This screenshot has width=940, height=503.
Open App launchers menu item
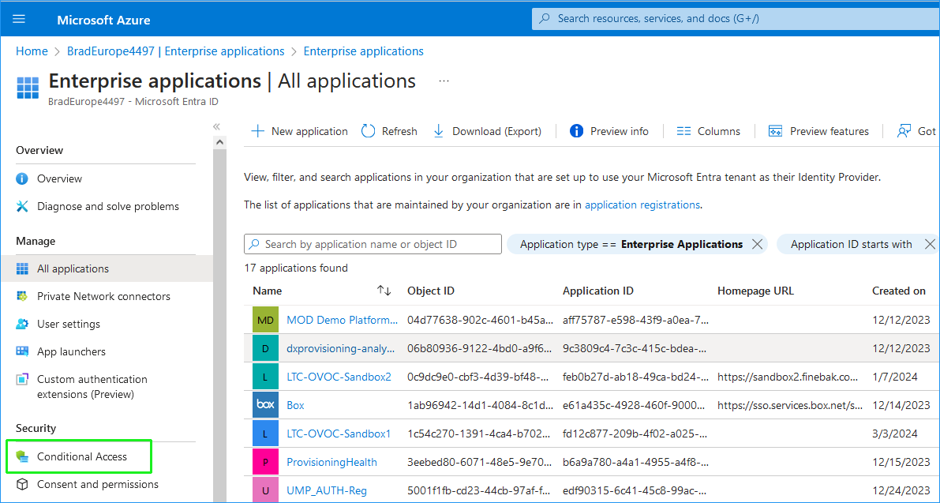click(x=71, y=351)
